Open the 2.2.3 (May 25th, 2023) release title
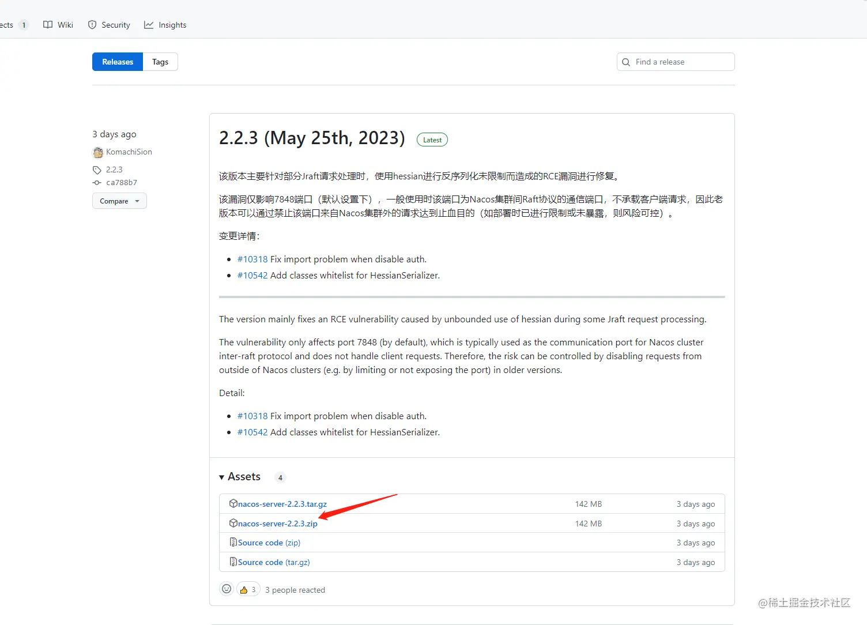867x625 pixels. (312, 138)
